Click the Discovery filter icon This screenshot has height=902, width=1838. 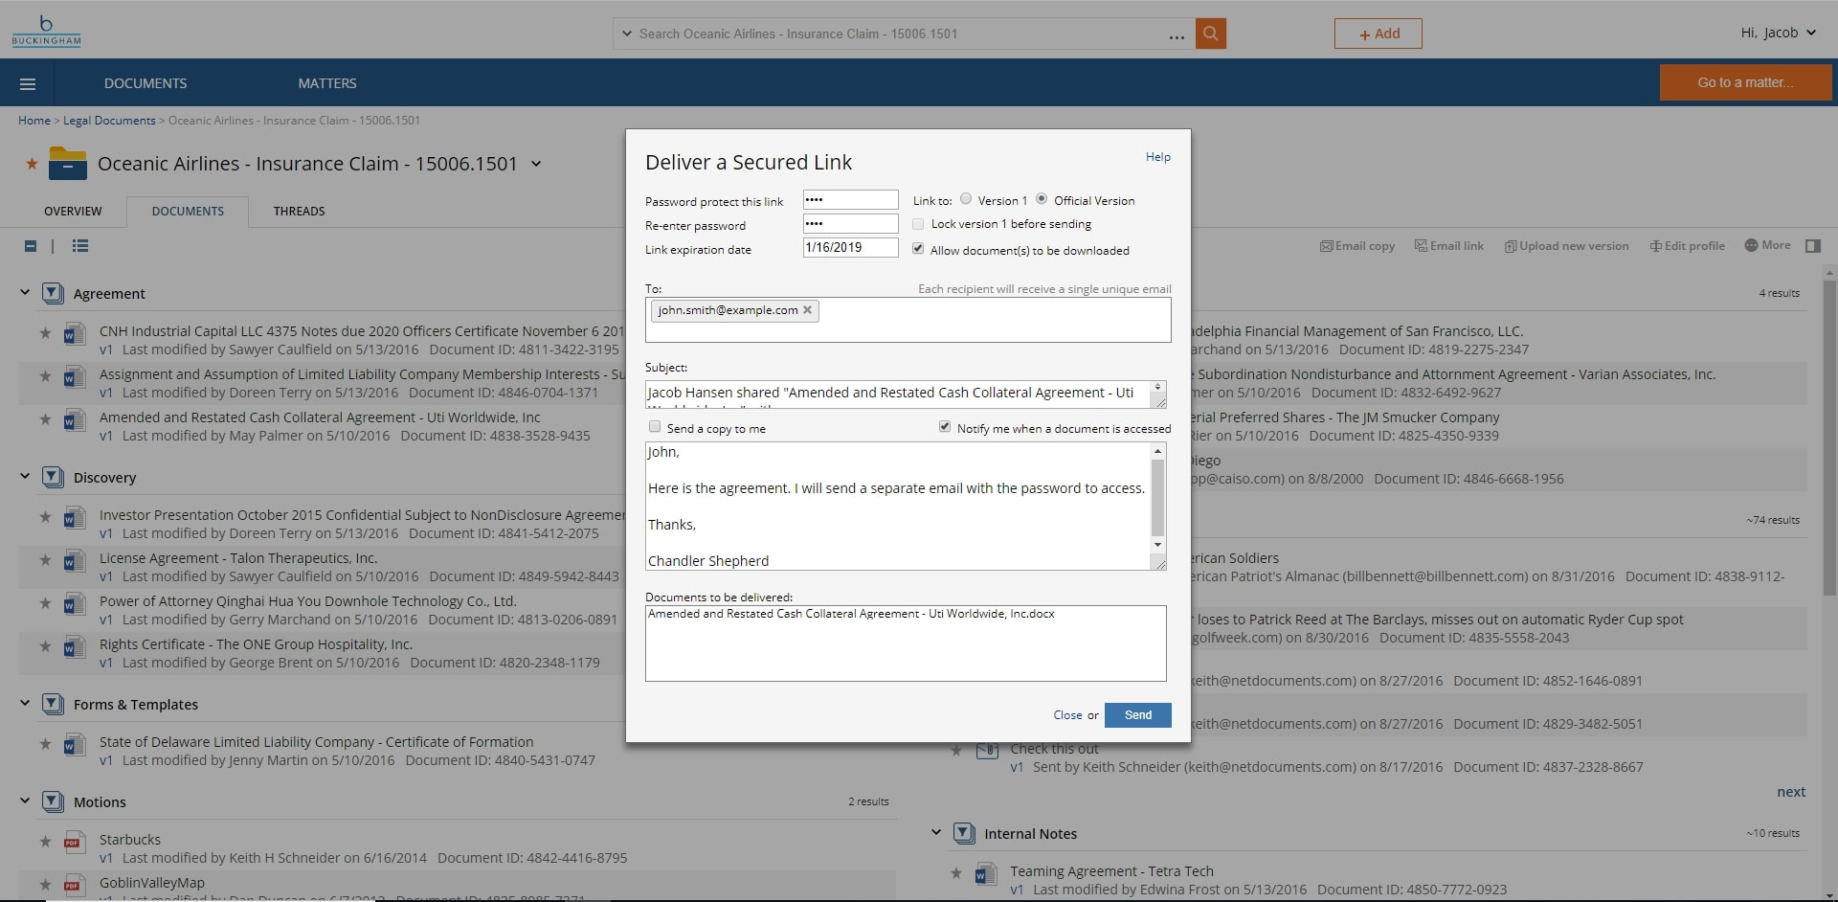54,477
